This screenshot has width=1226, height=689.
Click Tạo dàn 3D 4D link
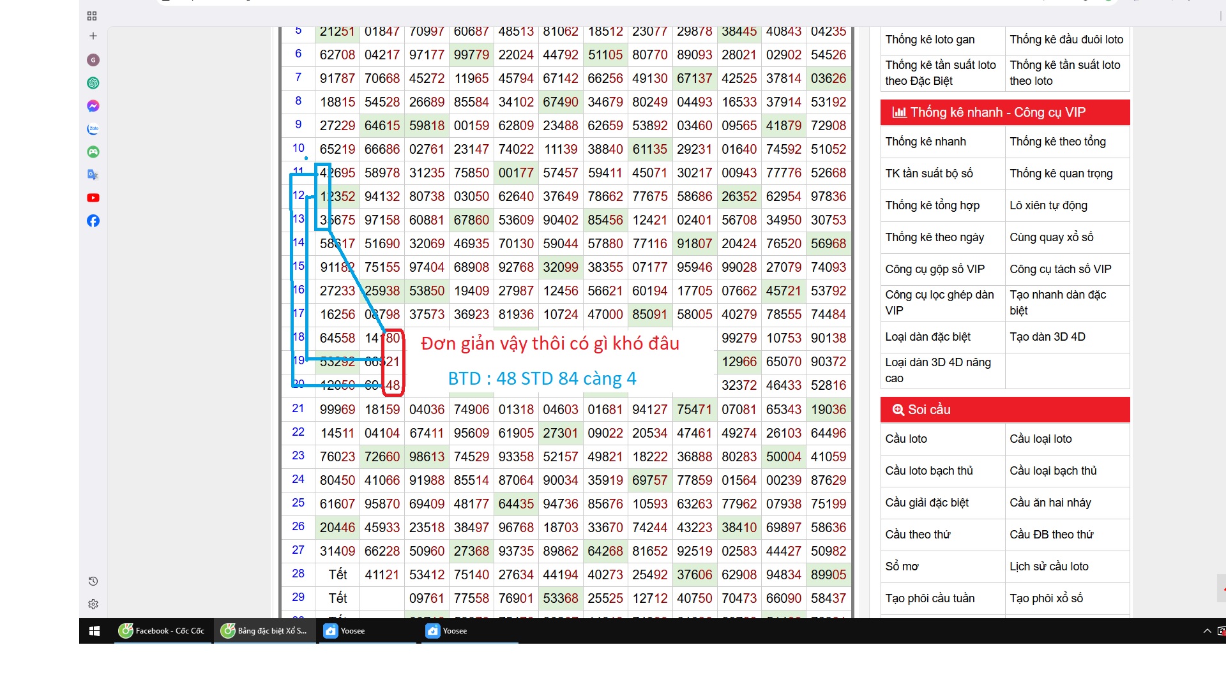[1047, 337]
